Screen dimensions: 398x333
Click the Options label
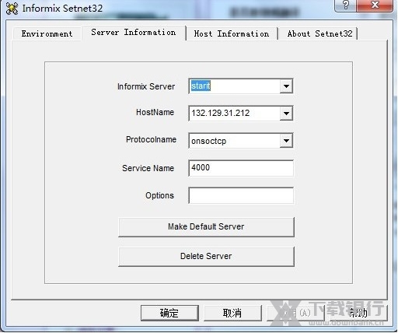(x=159, y=195)
